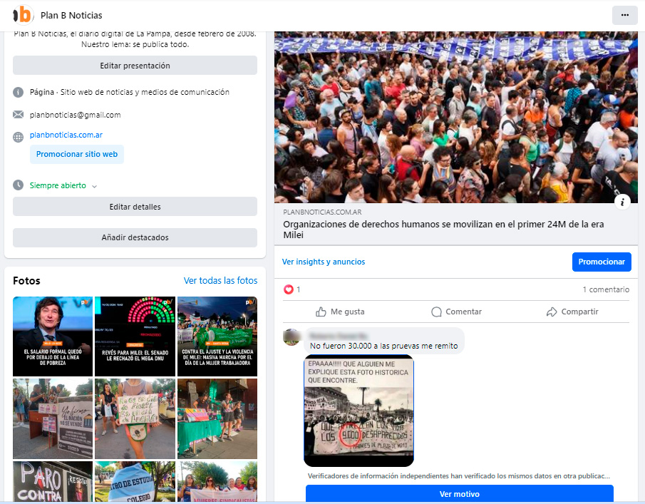Click the clock hours icon
This screenshot has height=504, width=645.
click(x=18, y=185)
